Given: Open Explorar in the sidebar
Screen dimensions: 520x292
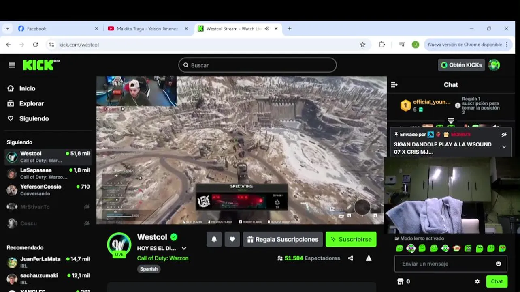Looking at the screenshot, I should (x=26, y=103).
